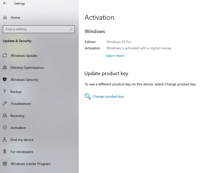206x173 pixels.
Task: Open For developers settings
Action: click(x=22, y=152)
